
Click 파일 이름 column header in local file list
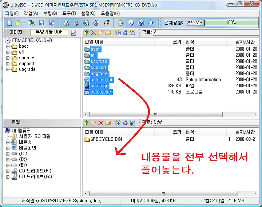(119, 132)
